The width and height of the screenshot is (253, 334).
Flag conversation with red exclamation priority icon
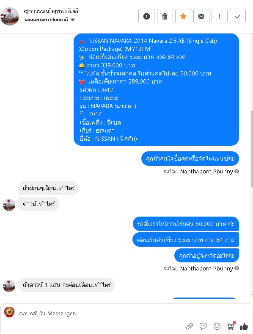220,16
